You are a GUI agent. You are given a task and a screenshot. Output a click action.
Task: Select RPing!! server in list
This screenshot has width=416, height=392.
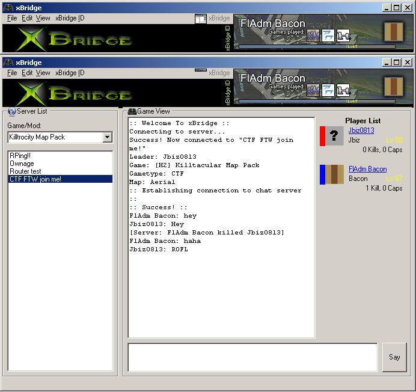60,156
